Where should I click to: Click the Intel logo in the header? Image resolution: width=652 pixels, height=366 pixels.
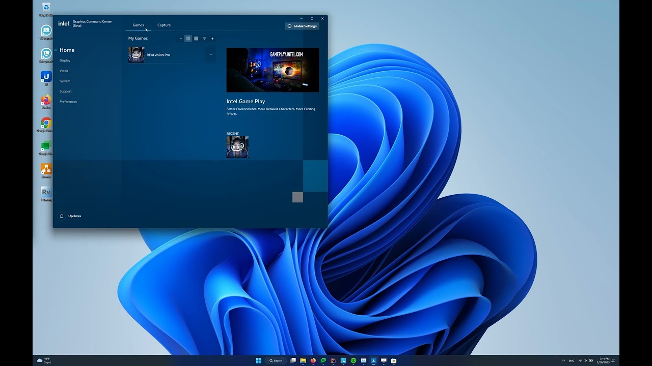coord(64,24)
